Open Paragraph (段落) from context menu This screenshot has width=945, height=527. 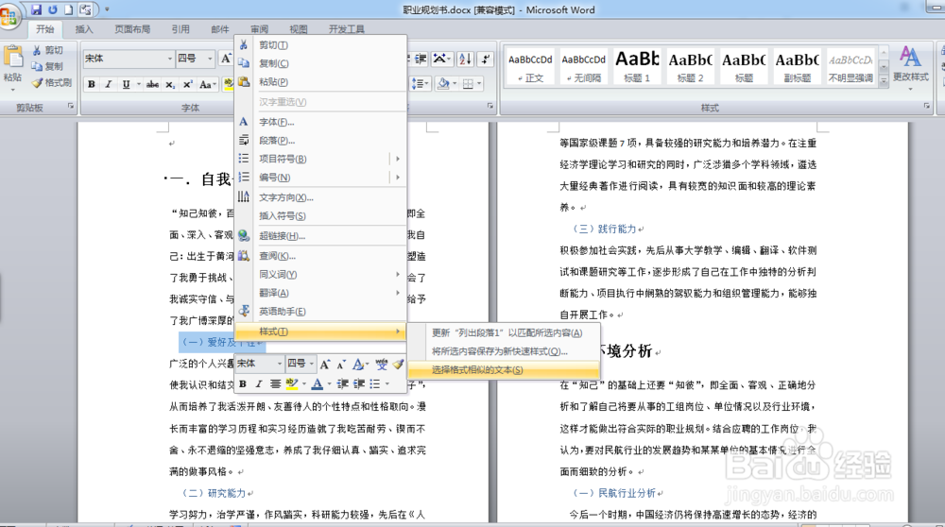(x=320, y=141)
